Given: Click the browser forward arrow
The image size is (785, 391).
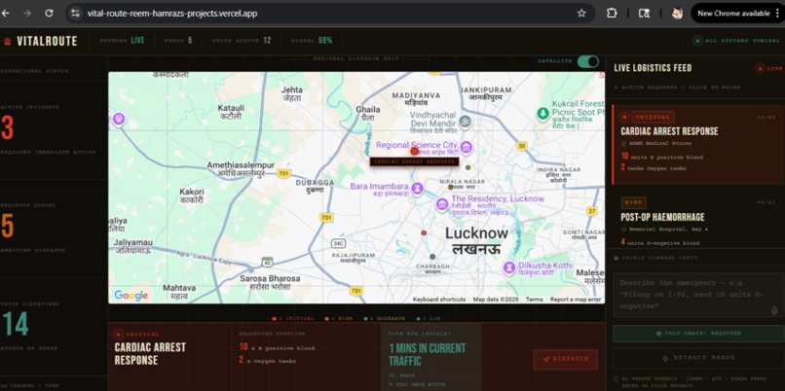Looking at the screenshot, I should (x=27, y=14).
